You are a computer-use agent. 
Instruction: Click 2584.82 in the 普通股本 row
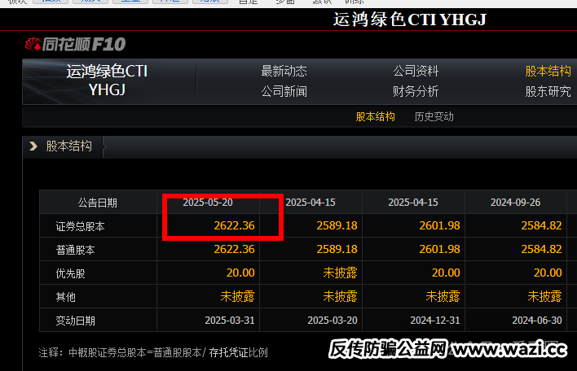tap(541, 249)
